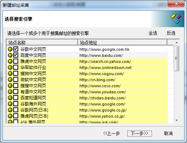
Task: Select the http://search.cn.yahoo.com/ address cell
Action: (x=123, y=61)
